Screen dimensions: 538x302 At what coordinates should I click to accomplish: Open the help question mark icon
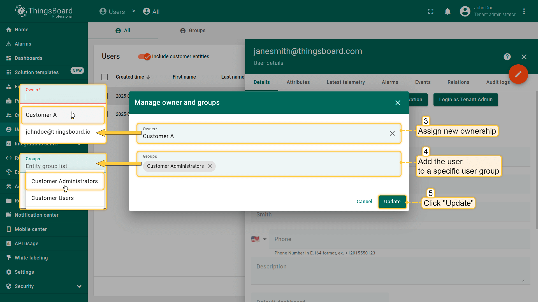click(507, 57)
